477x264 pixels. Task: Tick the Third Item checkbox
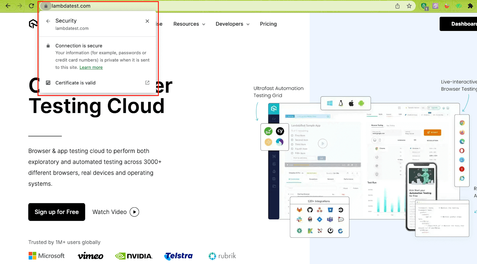(x=292, y=144)
